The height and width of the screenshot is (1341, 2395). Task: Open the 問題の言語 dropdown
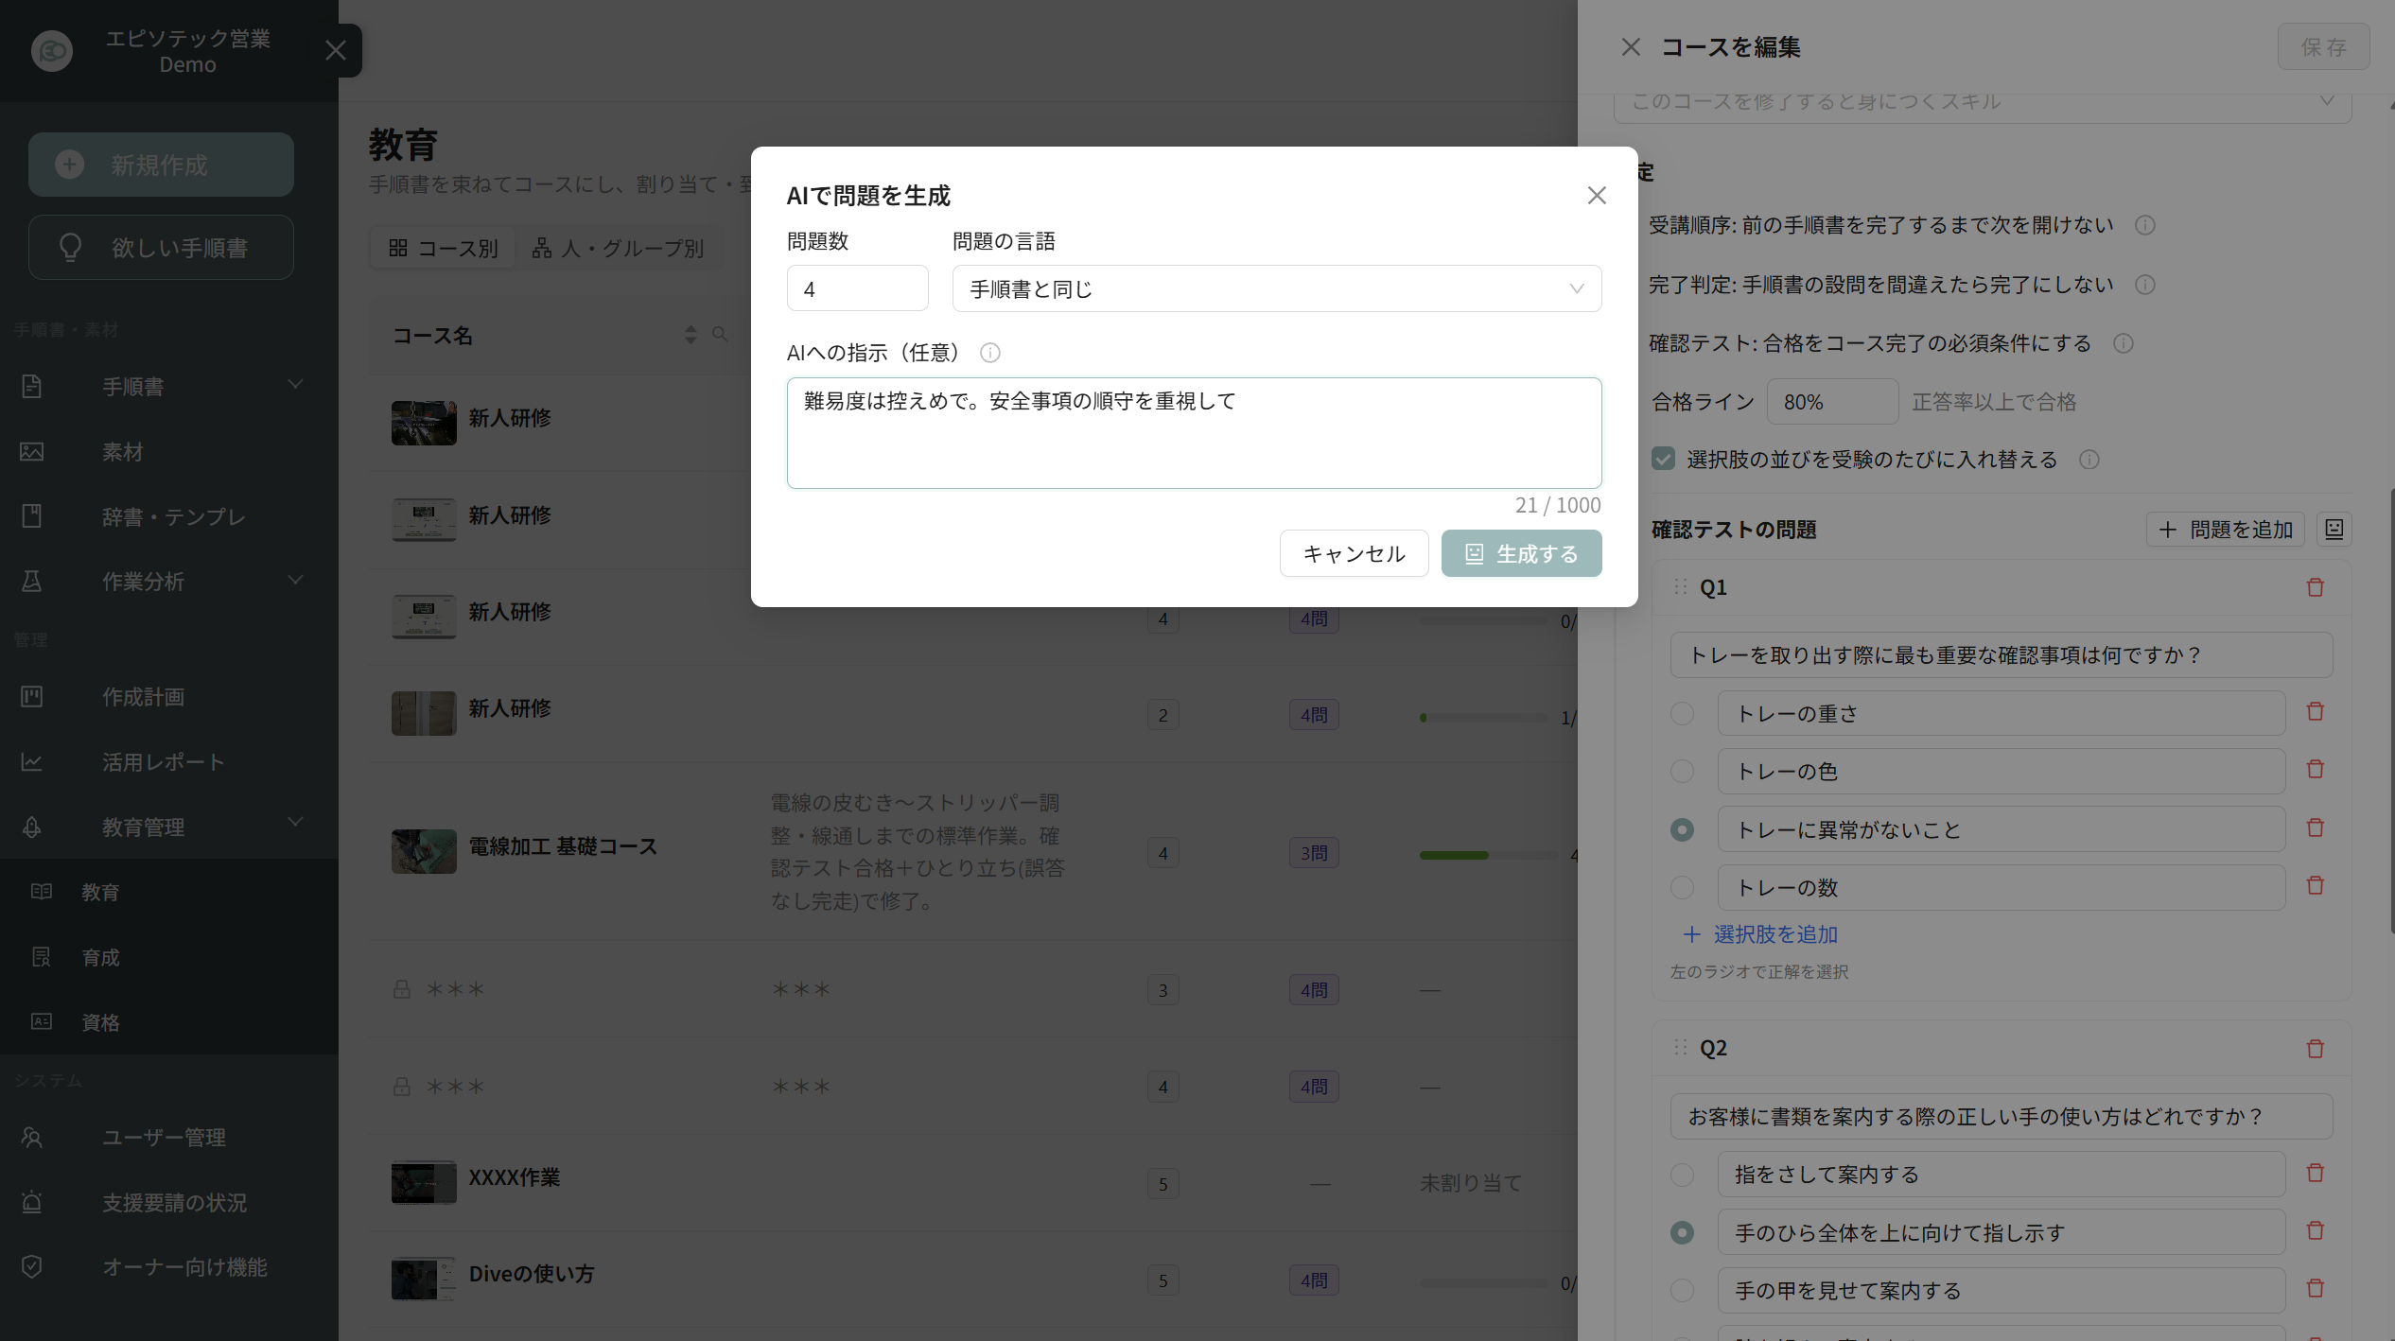1276,288
